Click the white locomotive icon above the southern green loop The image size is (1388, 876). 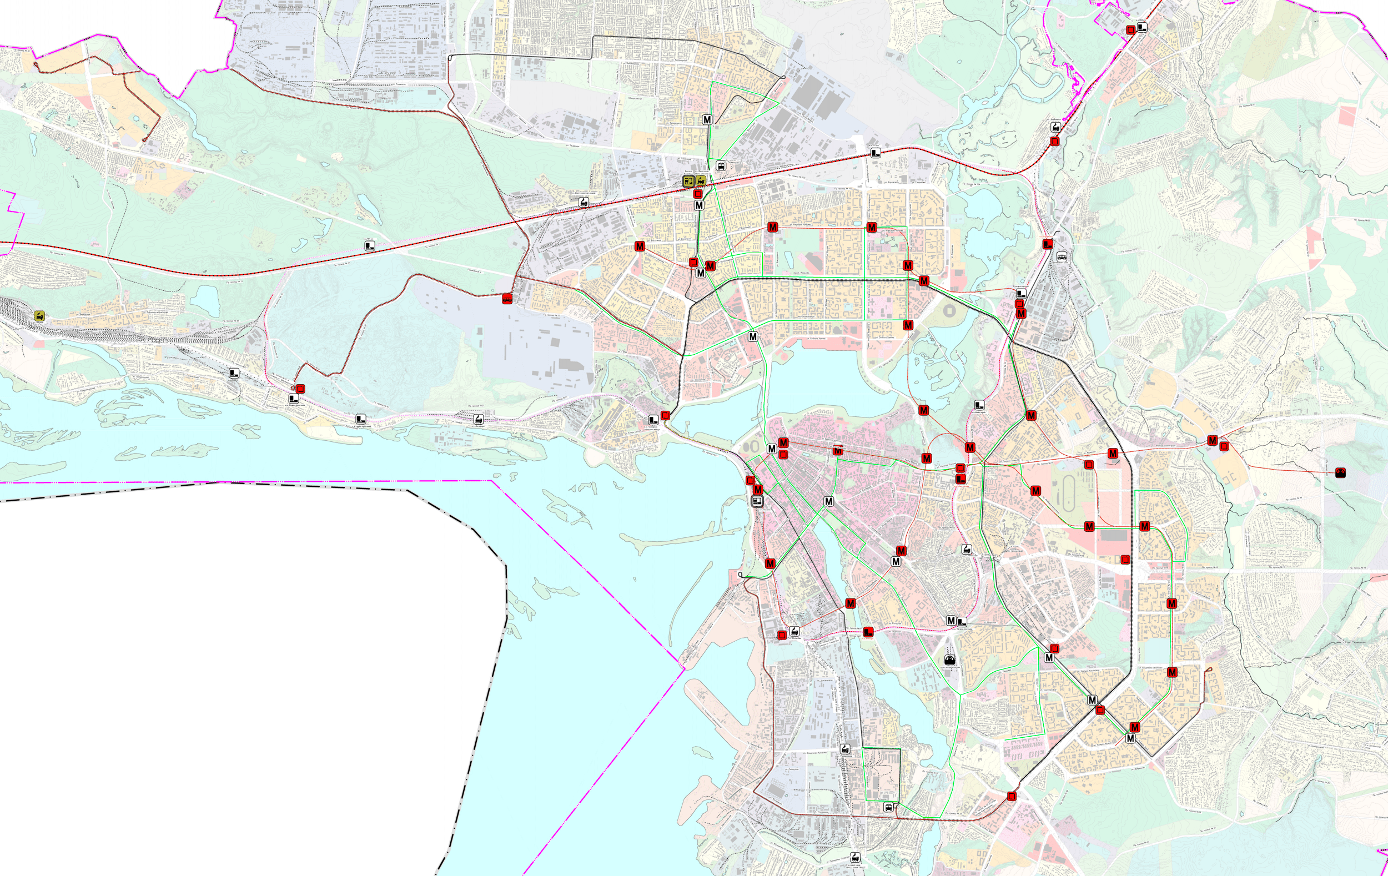pyautogui.click(x=845, y=750)
